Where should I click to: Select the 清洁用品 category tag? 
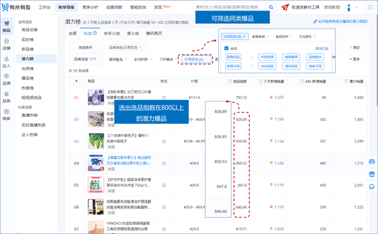[291, 66]
